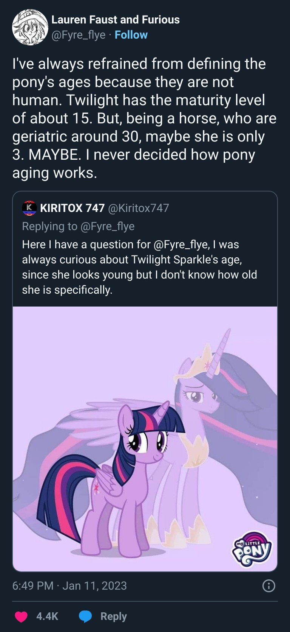
Task: Click the main tweet text about pony ages
Action: pos(144,118)
